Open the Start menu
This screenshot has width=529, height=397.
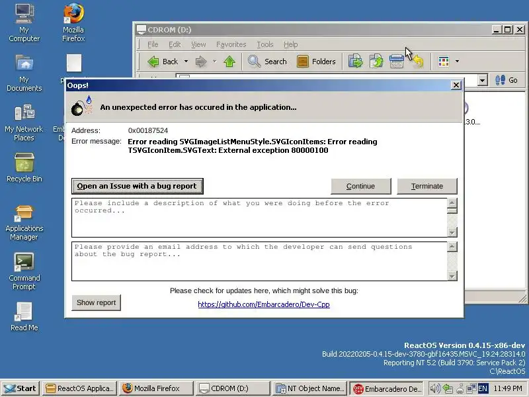point(21,388)
